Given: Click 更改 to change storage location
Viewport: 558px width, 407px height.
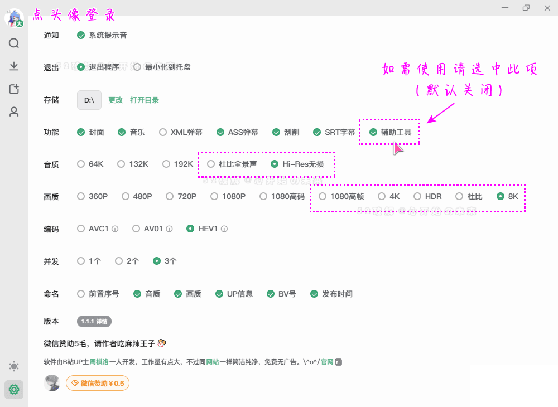Looking at the screenshot, I should point(115,100).
